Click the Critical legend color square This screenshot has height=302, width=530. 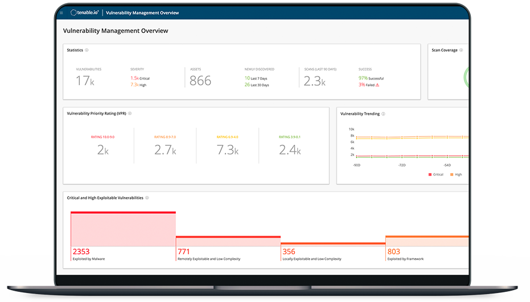click(430, 175)
